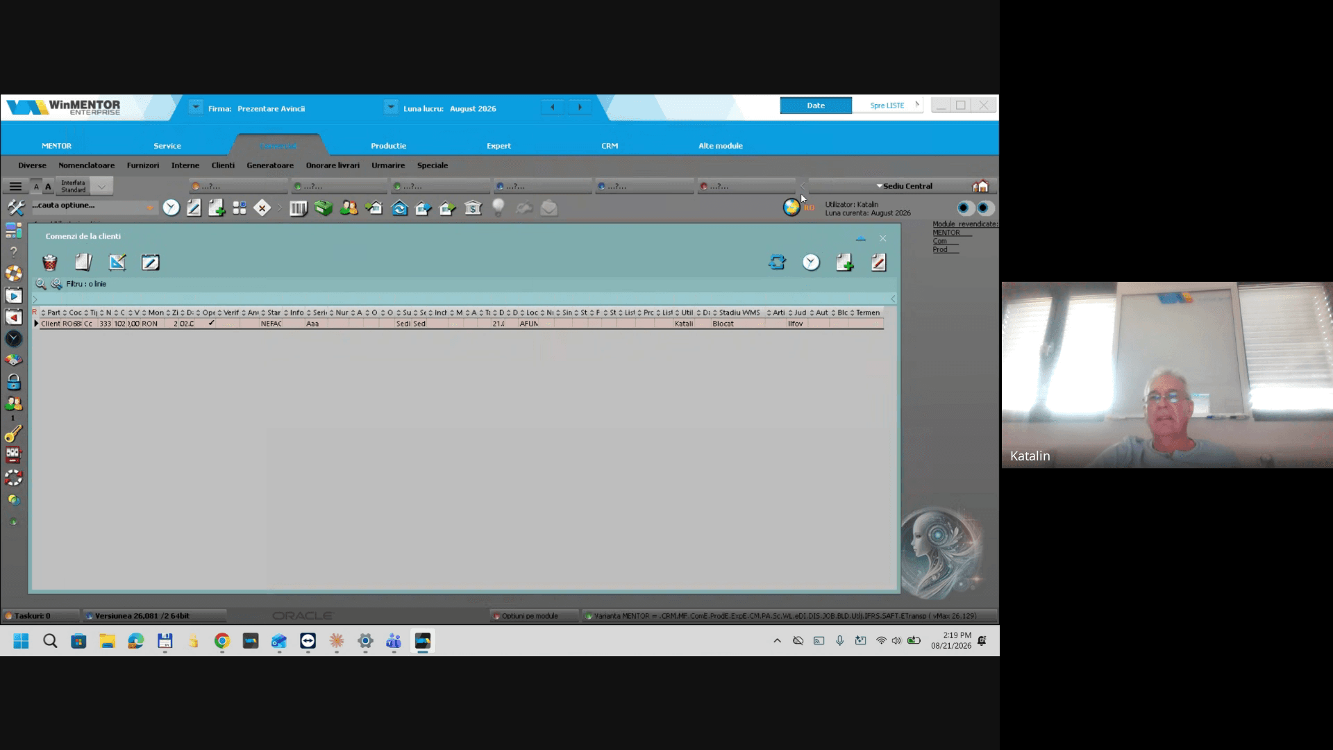Collapse Comenzi panel with blue up arrow

coord(861,238)
